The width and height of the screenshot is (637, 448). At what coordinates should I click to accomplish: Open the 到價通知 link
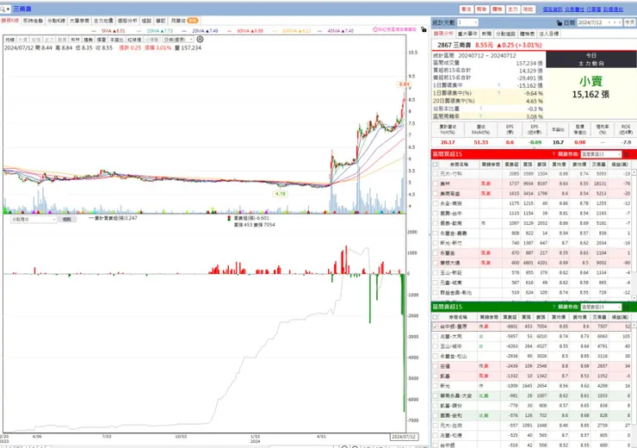pyautogui.click(x=613, y=9)
